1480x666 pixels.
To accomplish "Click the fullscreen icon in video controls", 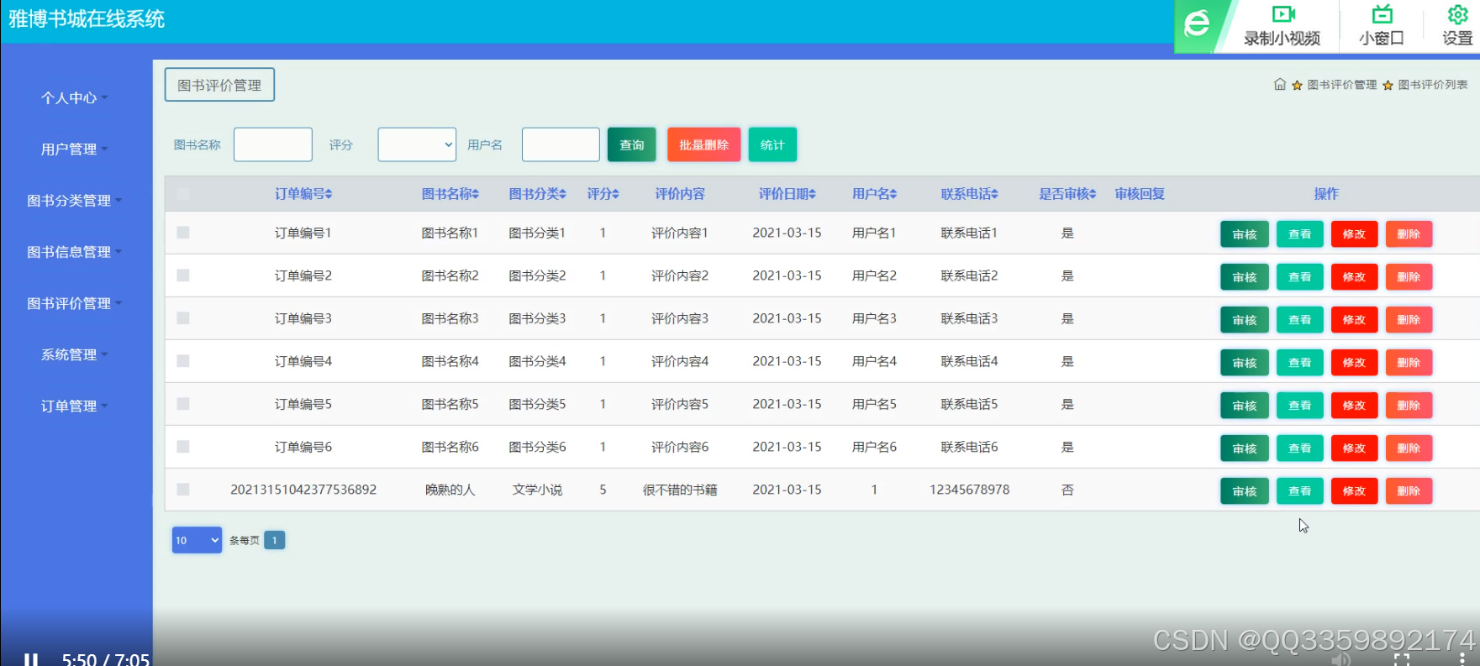I will (x=1402, y=659).
